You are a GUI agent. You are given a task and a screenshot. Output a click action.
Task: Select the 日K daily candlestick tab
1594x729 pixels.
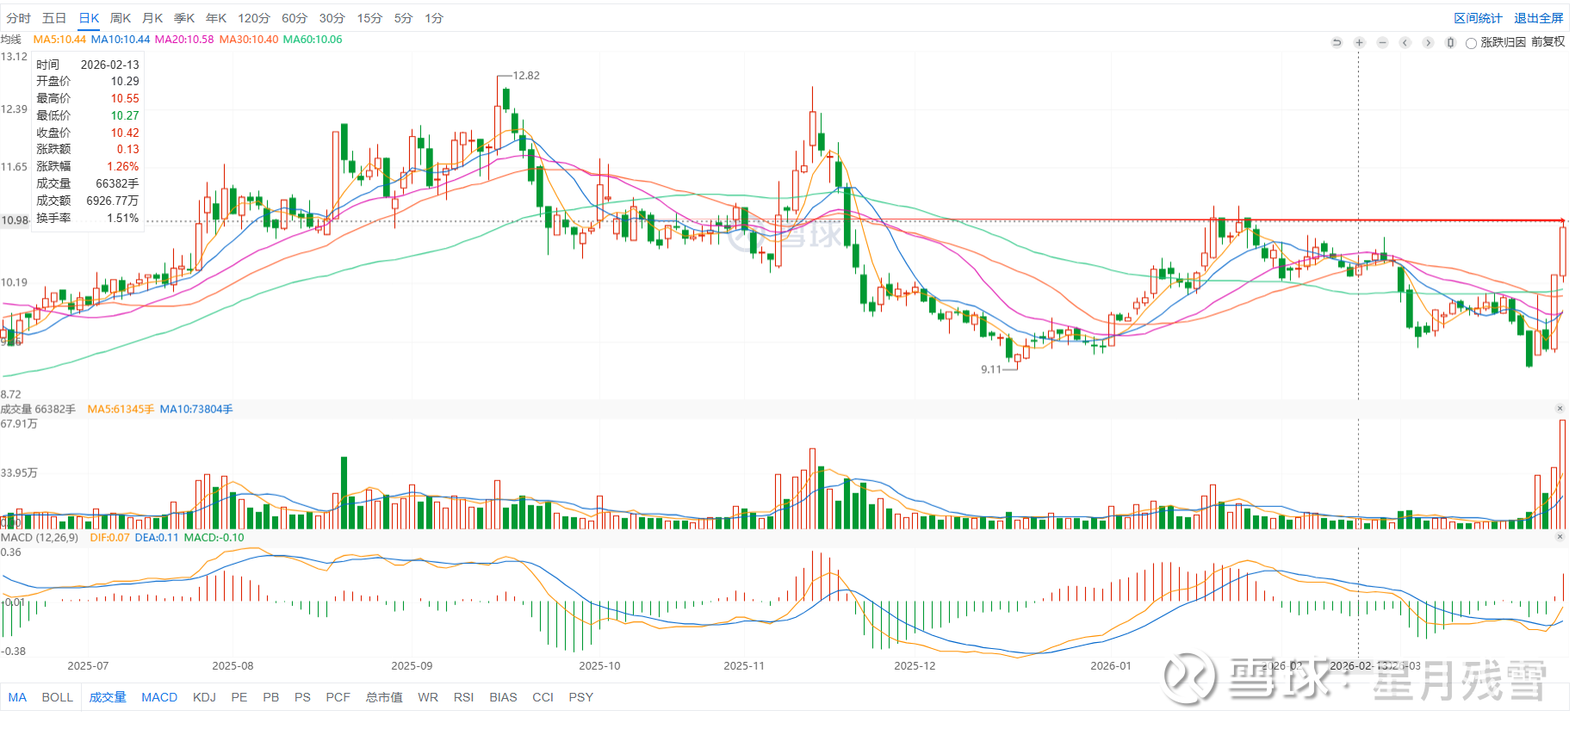point(89,18)
